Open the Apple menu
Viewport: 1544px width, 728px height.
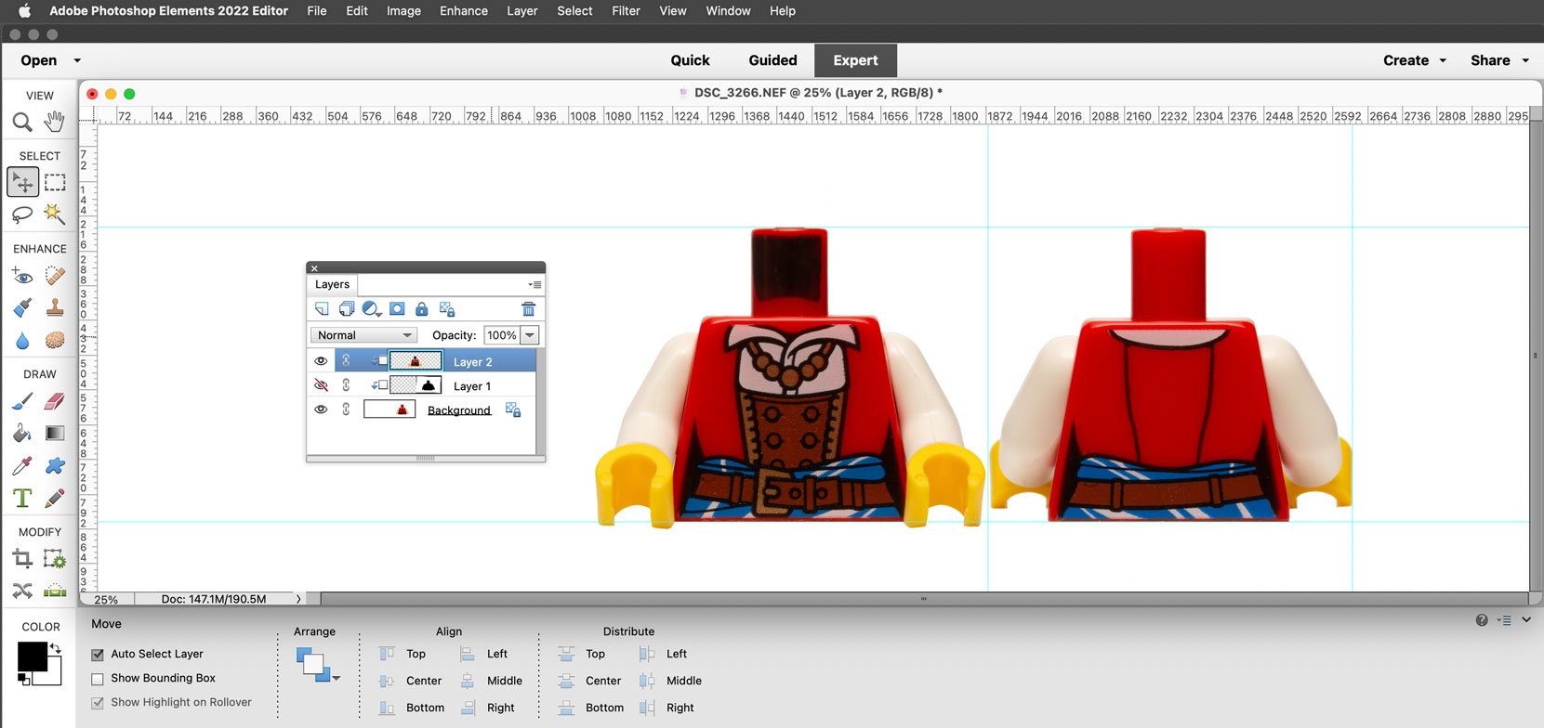pos(24,11)
